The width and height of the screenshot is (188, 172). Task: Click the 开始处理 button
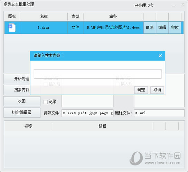click(17, 79)
